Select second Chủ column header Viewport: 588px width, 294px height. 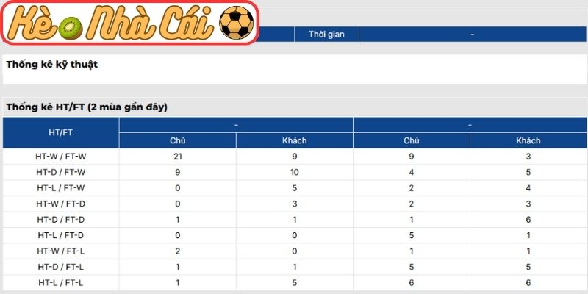click(412, 140)
